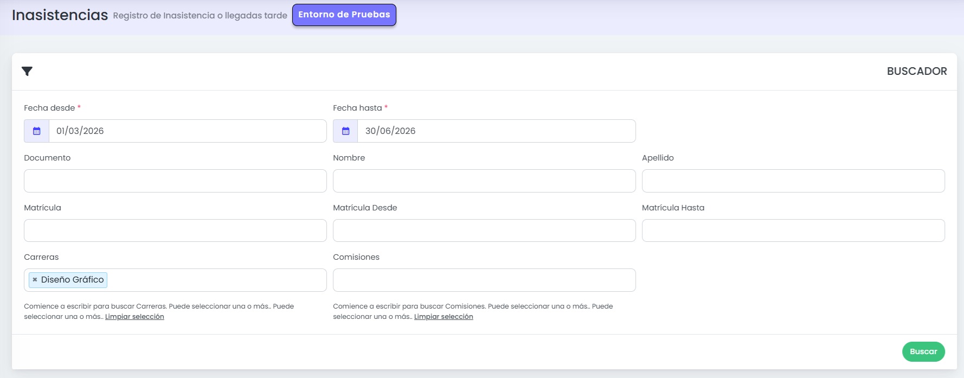Open the Comisiones multi-select box

[x=484, y=280]
